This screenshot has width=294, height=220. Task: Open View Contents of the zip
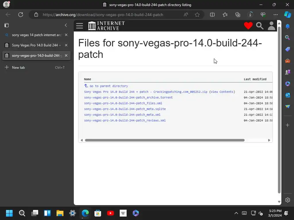point(222,92)
